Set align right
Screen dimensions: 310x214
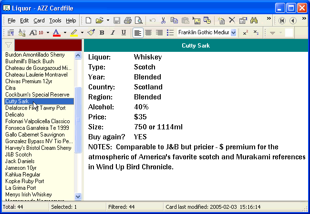pos(159,32)
